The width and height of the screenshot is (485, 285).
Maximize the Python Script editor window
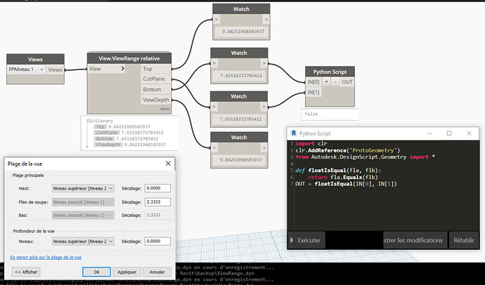click(449, 133)
